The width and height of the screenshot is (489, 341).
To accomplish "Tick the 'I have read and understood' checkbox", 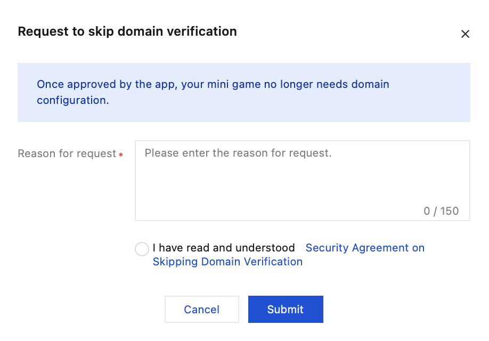I will click(142, 249).
